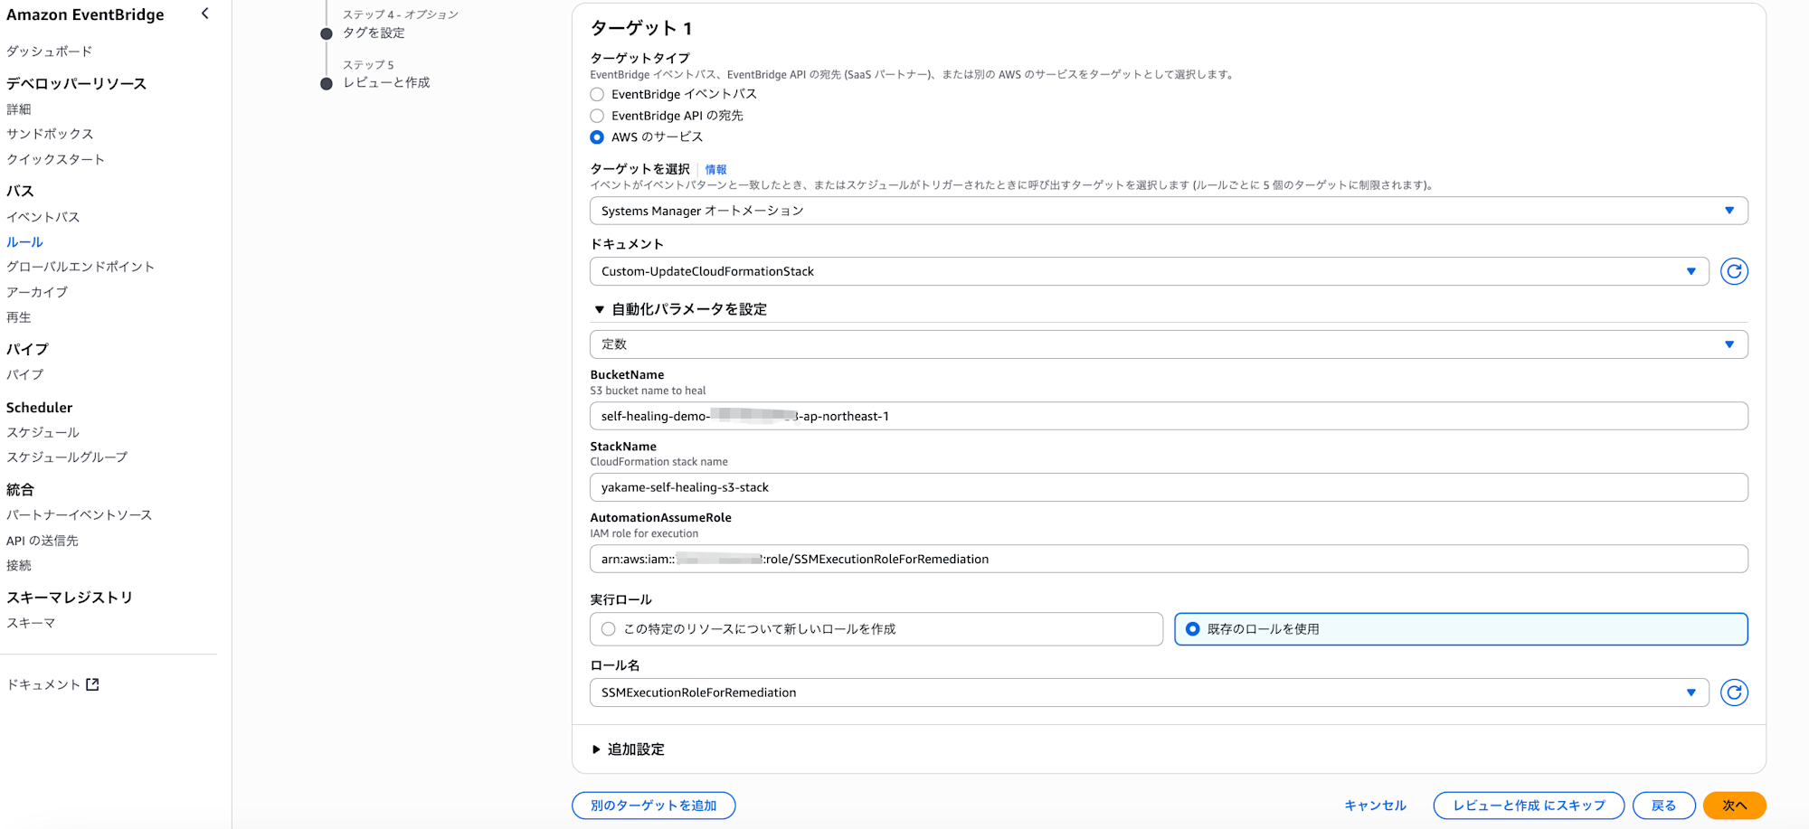
Task: Open アーカイブ in the sidebar
Action: (37, 292)
